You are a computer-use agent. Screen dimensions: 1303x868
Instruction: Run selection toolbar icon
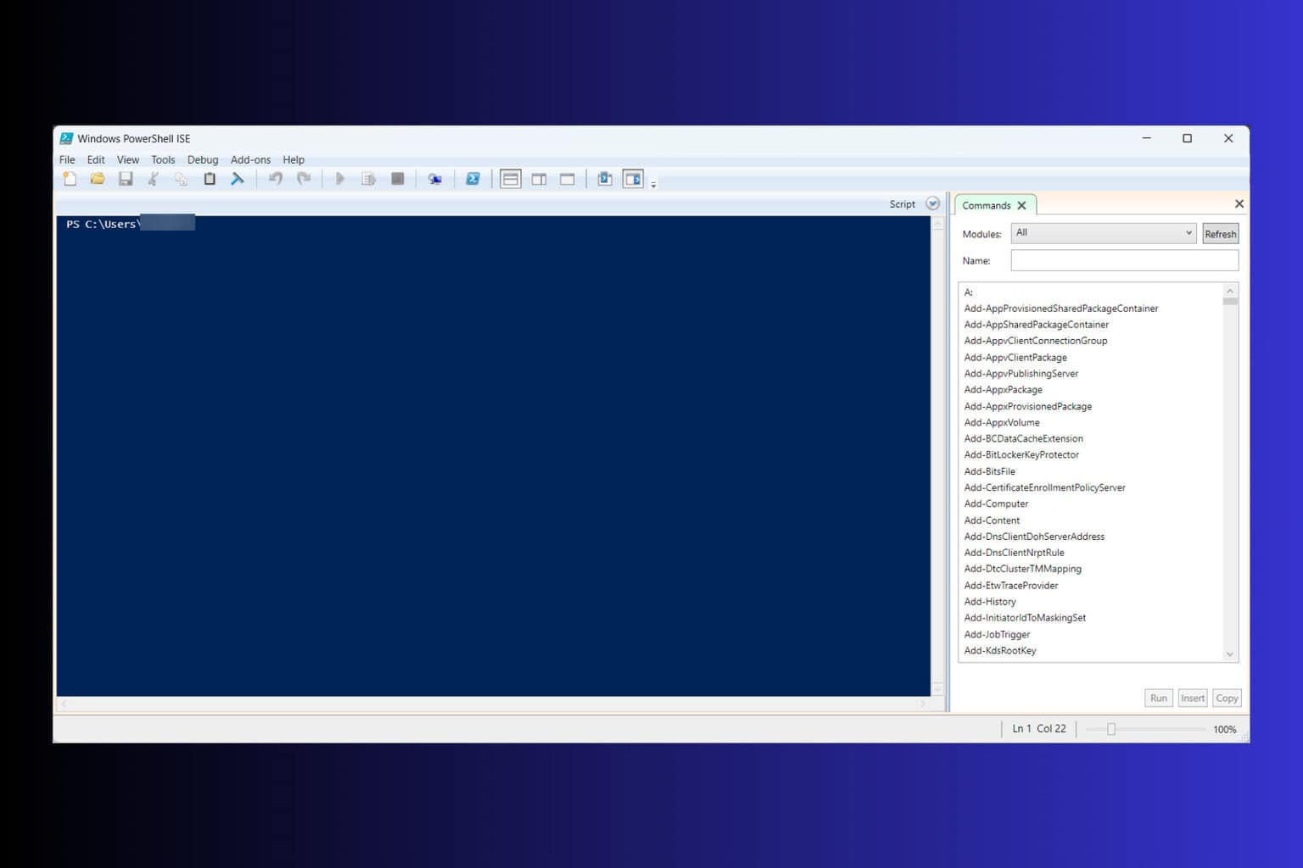[x=368, y=179]
